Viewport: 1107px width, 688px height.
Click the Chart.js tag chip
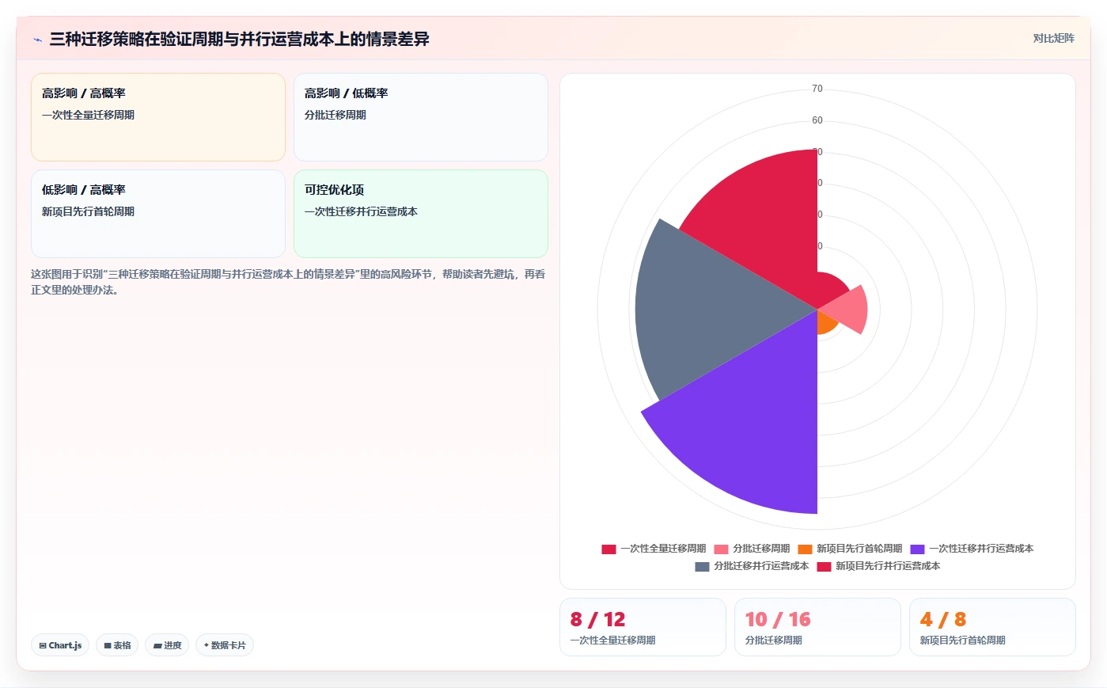click(x=60, y=645)
